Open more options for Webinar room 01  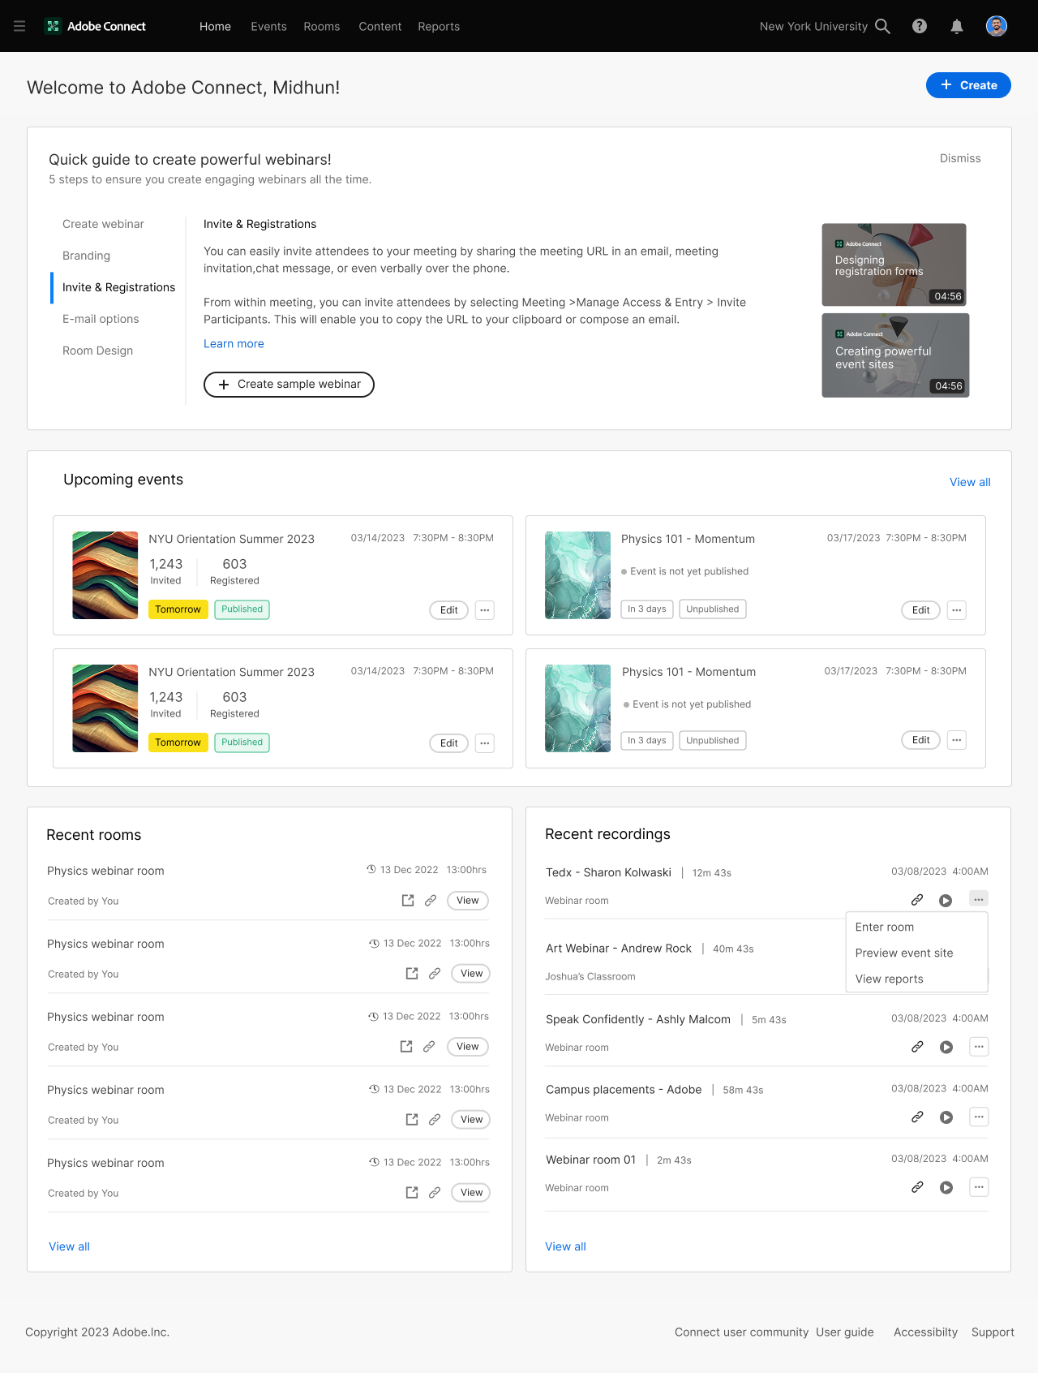[979, 1187]
